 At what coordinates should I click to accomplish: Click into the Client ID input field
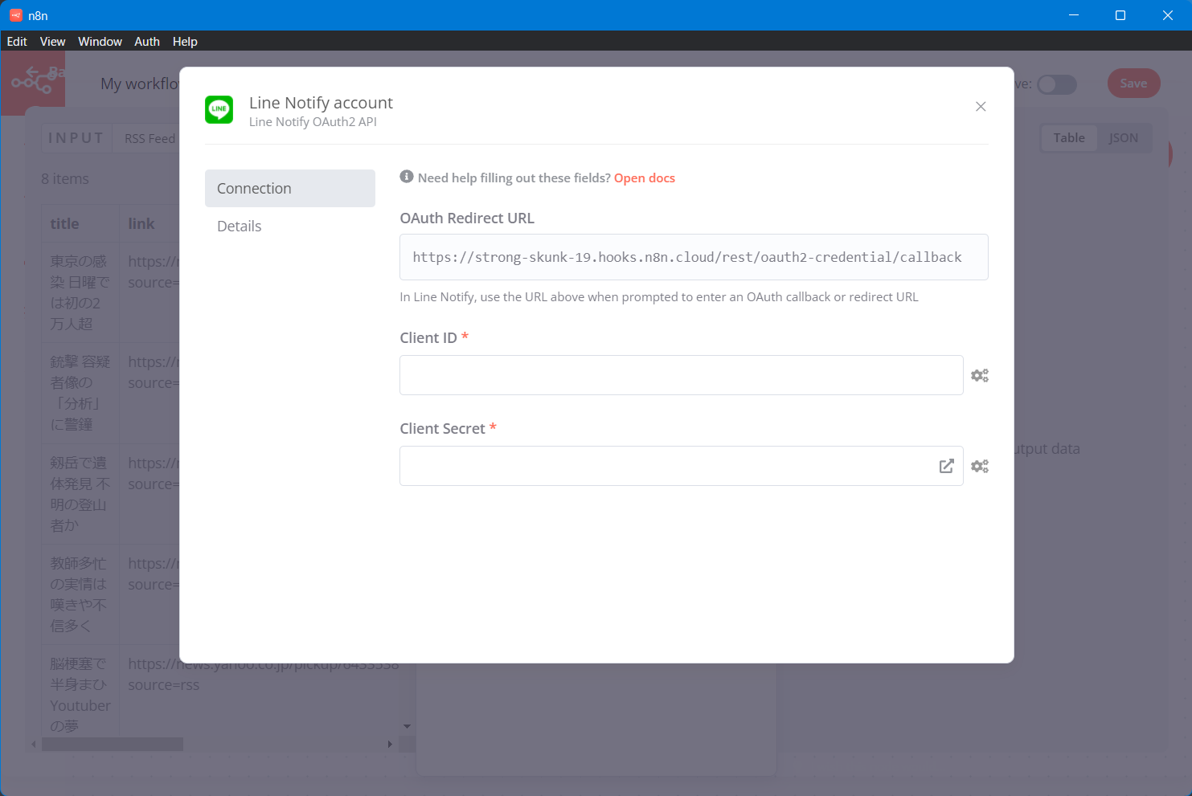point(680,375)
